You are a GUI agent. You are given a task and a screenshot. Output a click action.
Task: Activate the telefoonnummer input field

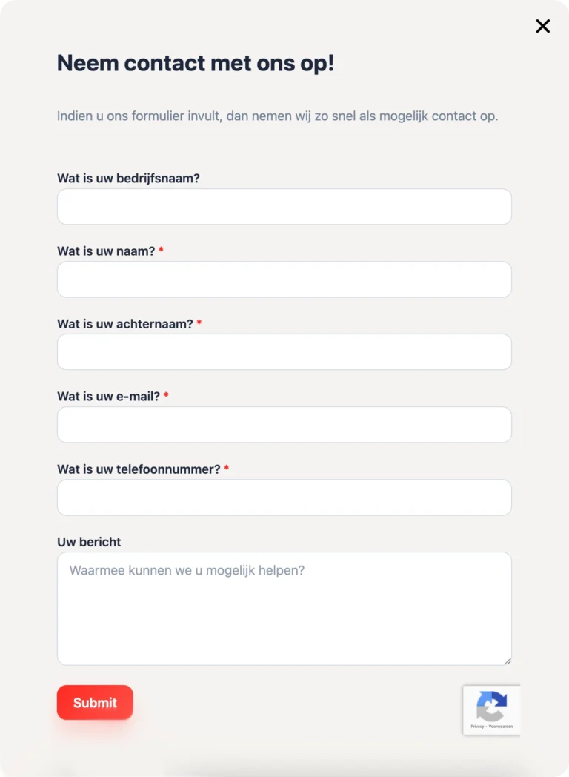tap(284, 497)
